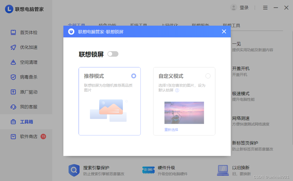Screen dimensions: 293x181
Task: Click the info icon beside 默认锁屏
Action: [x=177, y=90]
